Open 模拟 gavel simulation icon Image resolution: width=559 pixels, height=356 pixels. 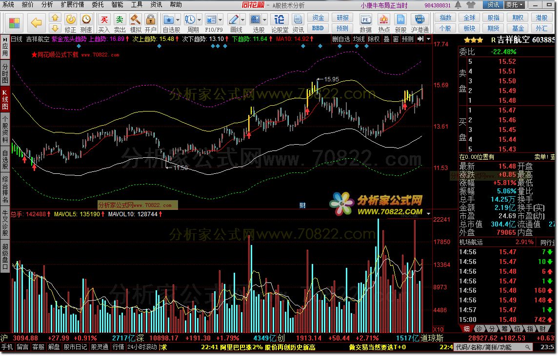(x=135, y=19)
